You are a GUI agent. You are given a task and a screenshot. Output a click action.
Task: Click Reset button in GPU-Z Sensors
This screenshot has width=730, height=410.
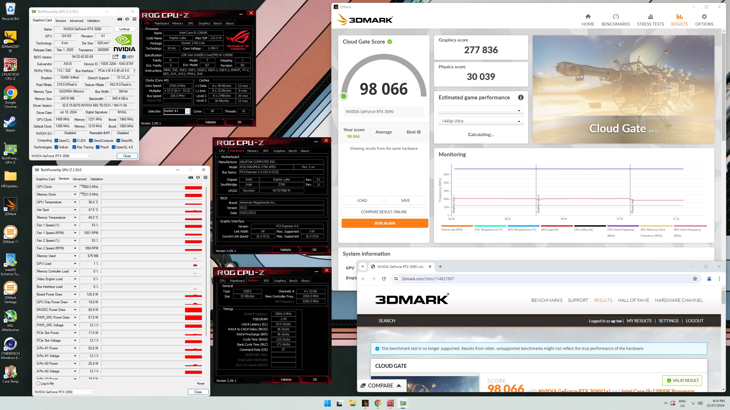coord(200,383)
